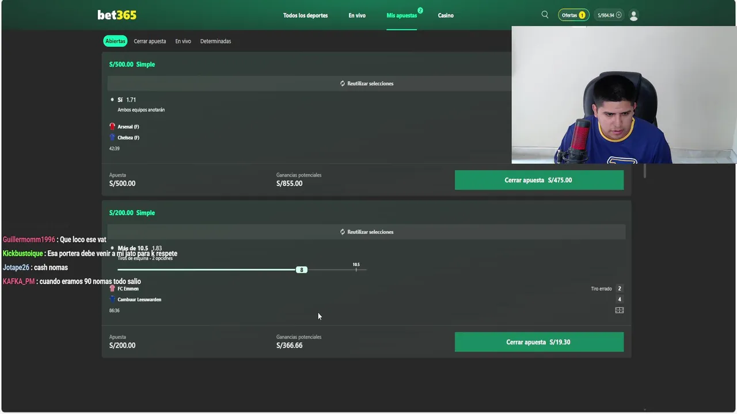Click the Sí 1.71 selection
The width and height of the screenshot is (737, 414).
point(127,99)
